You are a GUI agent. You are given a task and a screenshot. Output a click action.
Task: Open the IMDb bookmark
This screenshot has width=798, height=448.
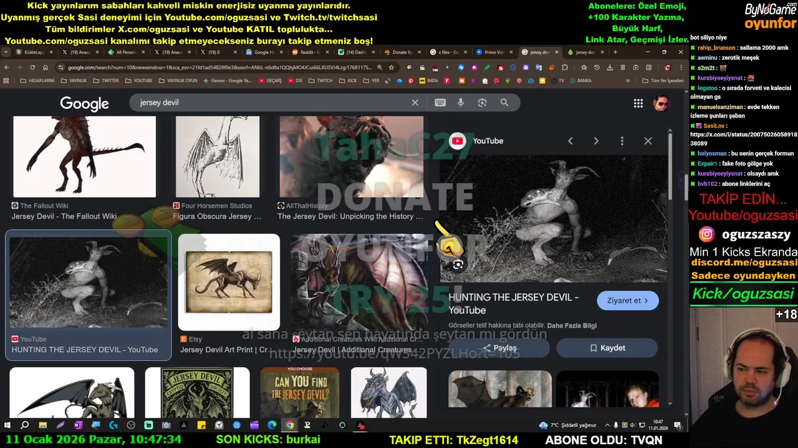pyautogui.click(x=428, y=81)
